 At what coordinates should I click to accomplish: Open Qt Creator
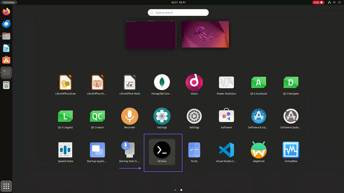(97, 116)
